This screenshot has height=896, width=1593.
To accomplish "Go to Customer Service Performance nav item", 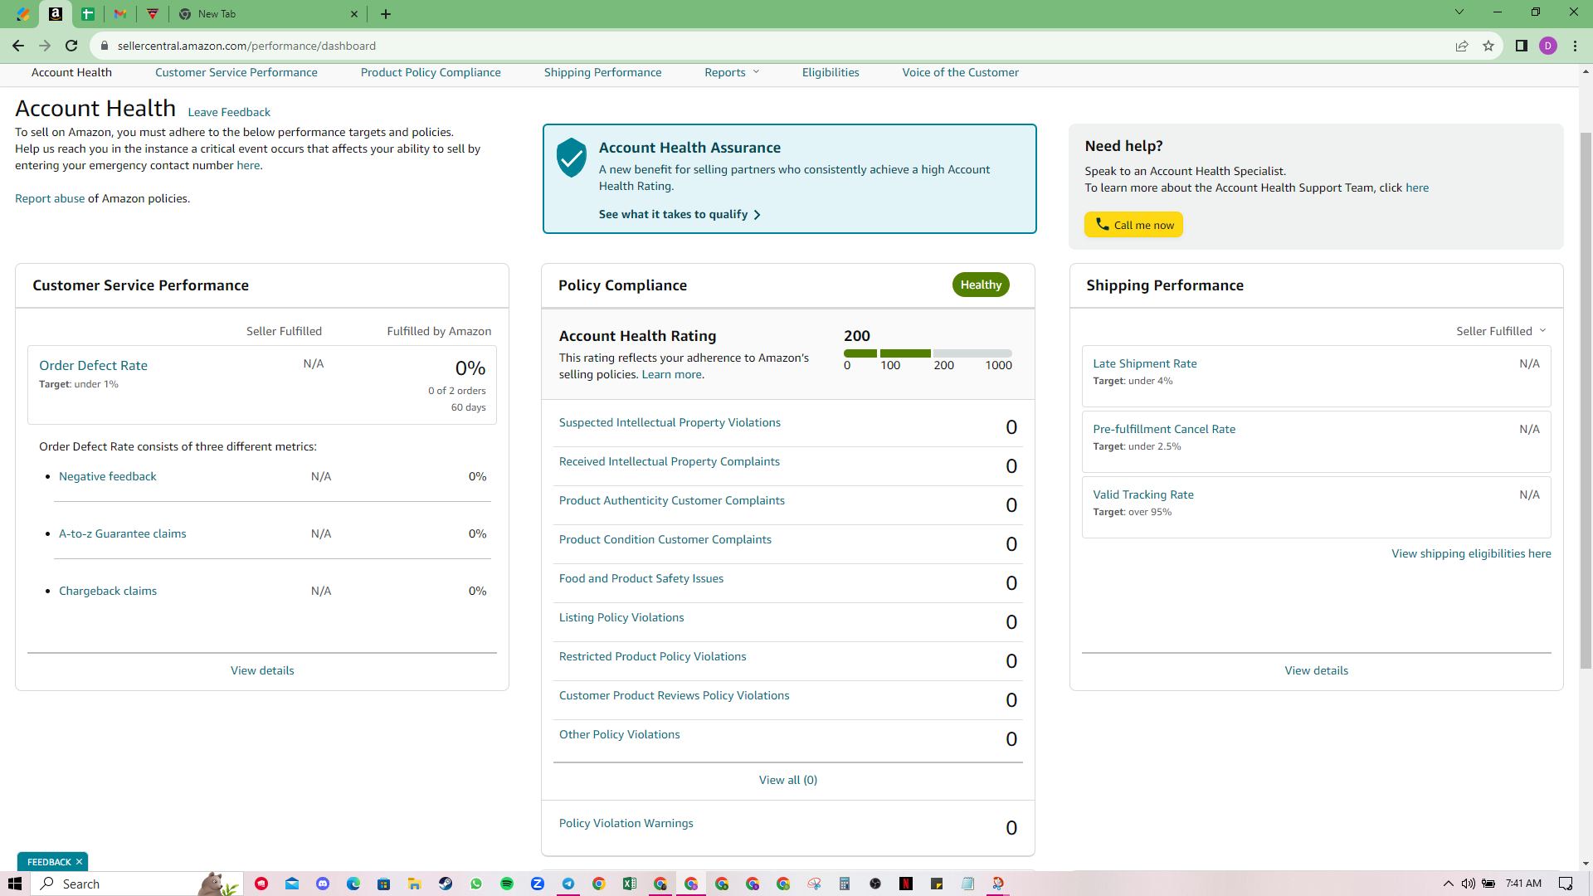I will point(236,73).
